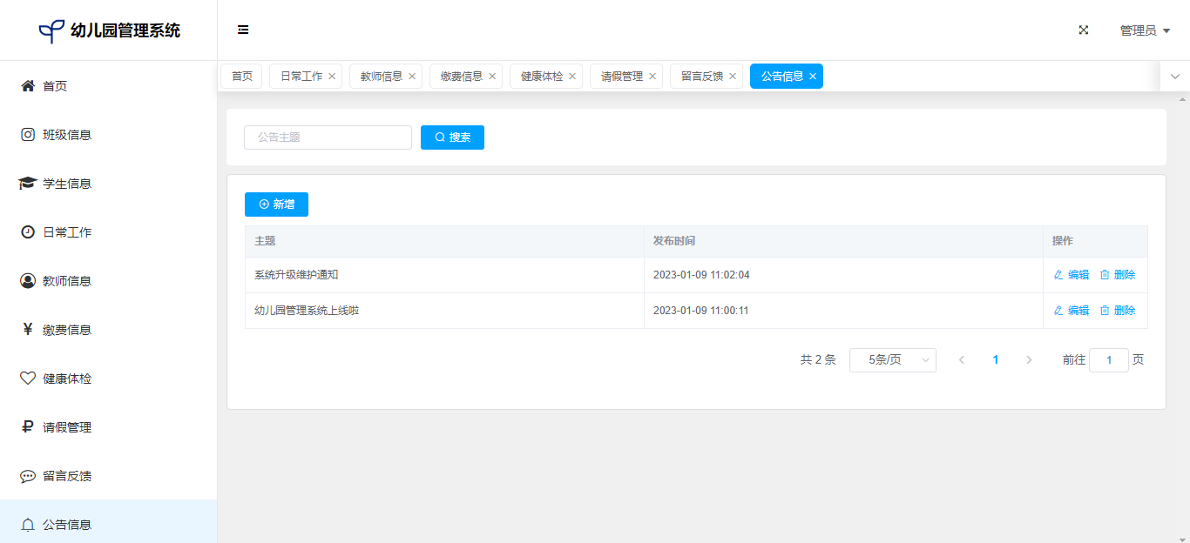Edit the 系统升级维护通知 announcement

(x=1071, y=275)
